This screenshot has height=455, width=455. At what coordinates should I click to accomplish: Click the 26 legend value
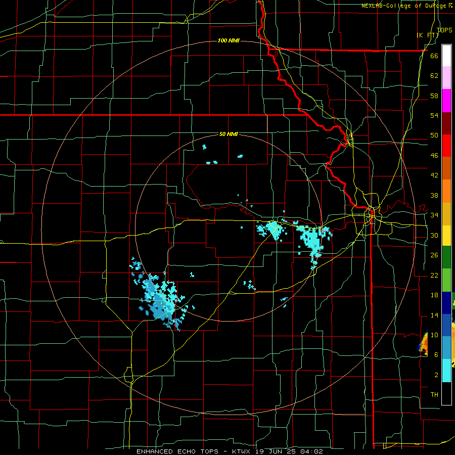click(x=434, y=255)
